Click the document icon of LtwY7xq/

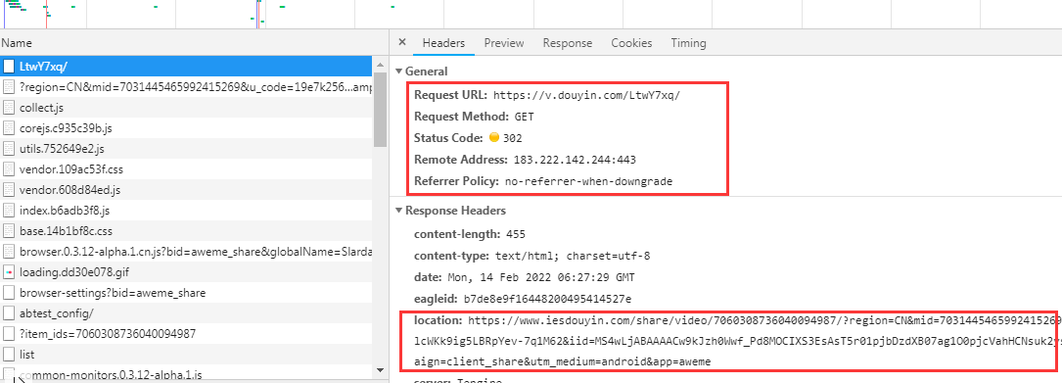coord(9,66)
